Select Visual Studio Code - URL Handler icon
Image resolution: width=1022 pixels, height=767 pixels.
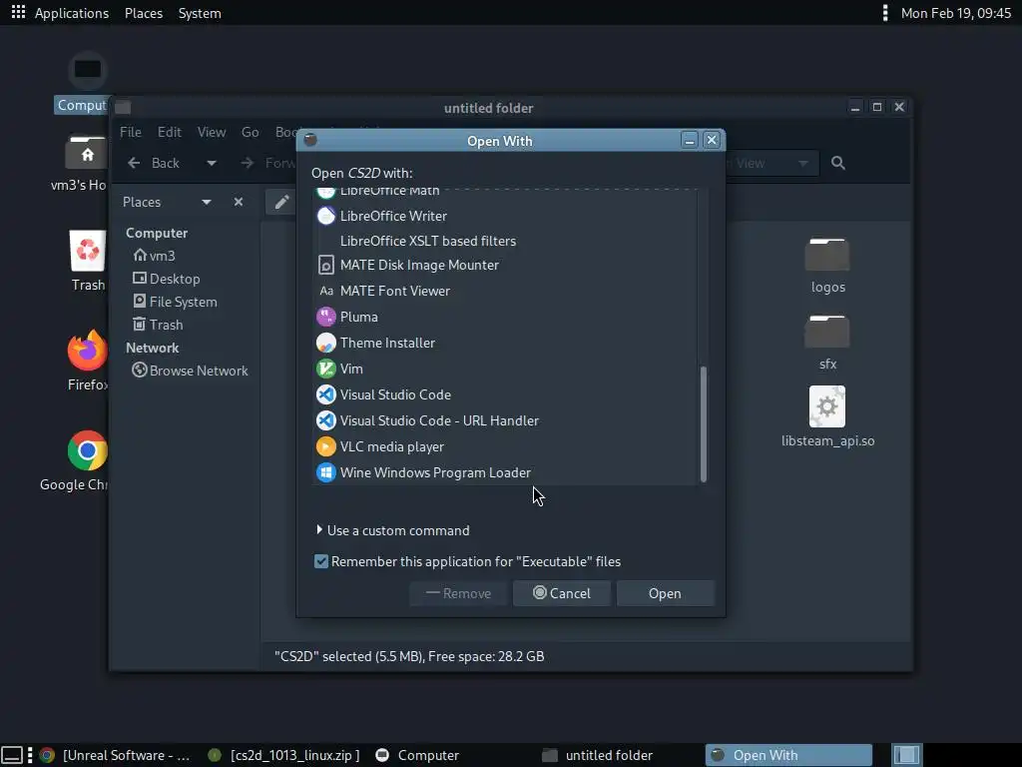point(326,420)
